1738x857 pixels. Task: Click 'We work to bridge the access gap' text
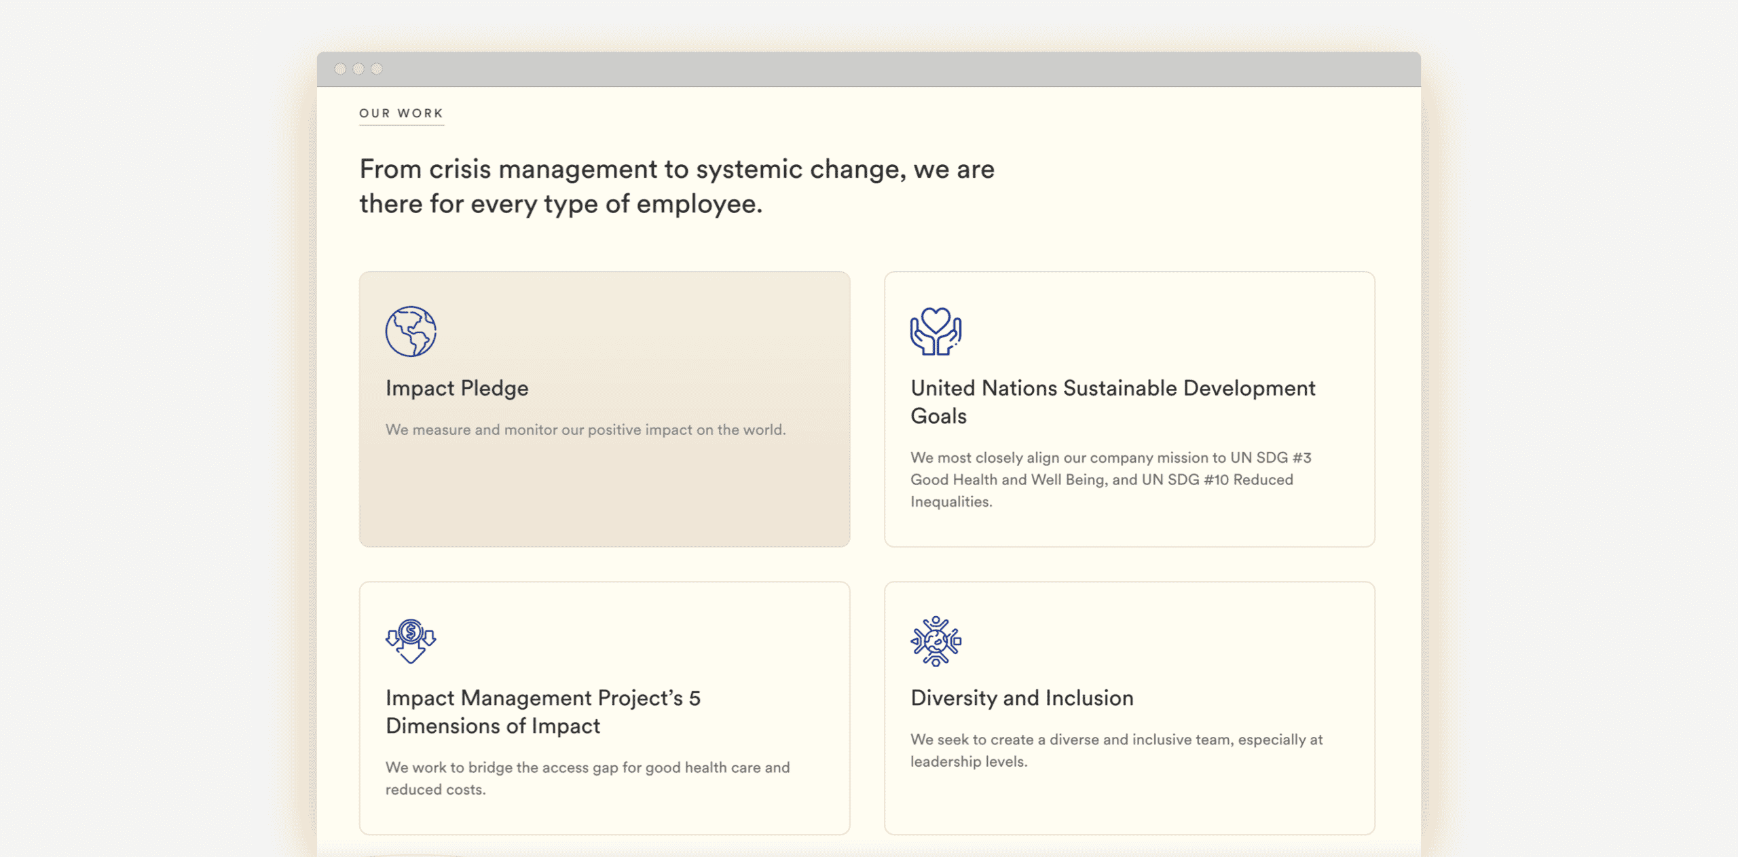[588, 778]
